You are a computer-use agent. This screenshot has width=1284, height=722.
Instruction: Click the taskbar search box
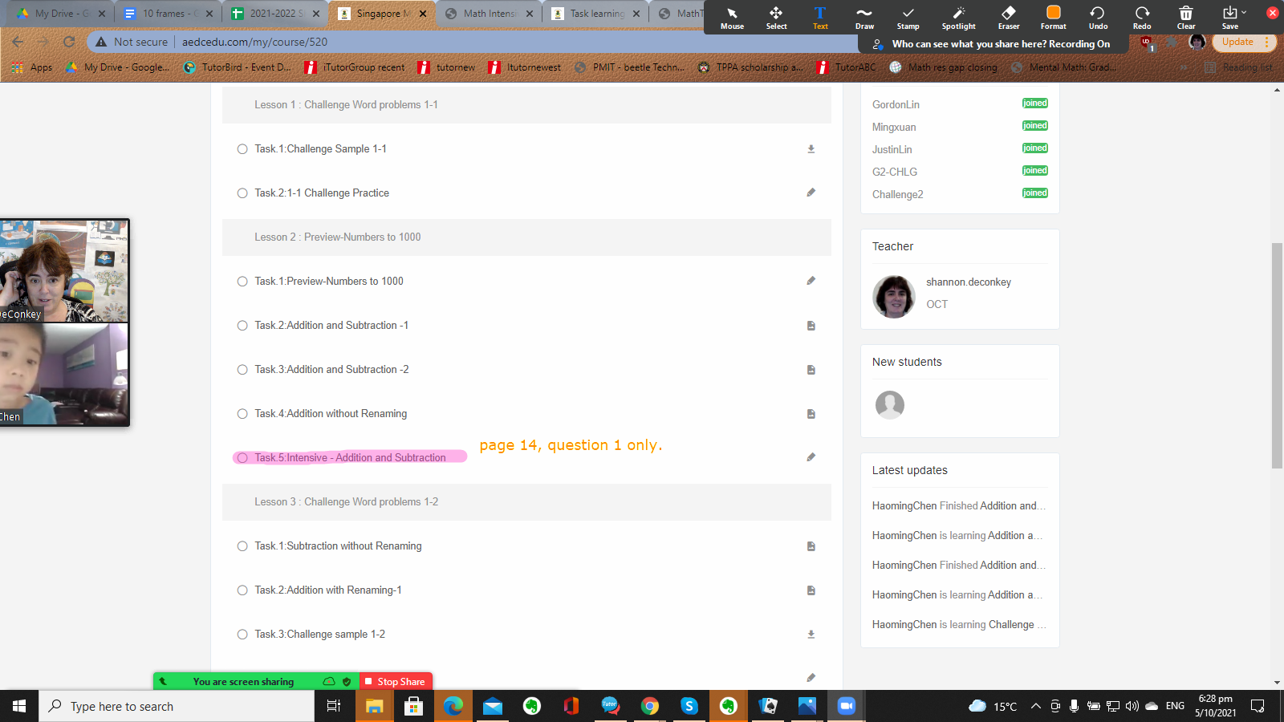coord(177,706)
